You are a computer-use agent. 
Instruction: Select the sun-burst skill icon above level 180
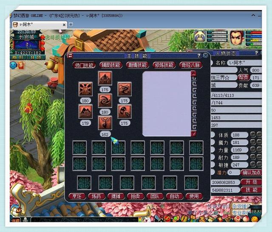[x=85, y=89]
